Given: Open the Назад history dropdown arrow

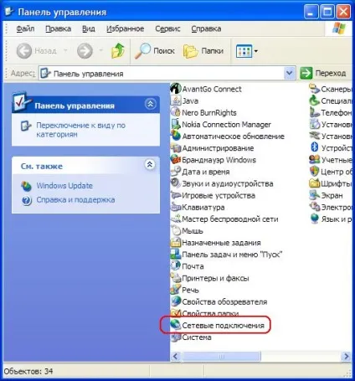Looking at the screenshot, I should pyautogui.click(x=65, y=51).
